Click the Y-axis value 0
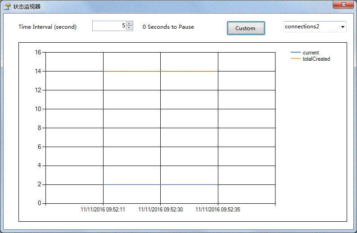 [x=39, y=203]
